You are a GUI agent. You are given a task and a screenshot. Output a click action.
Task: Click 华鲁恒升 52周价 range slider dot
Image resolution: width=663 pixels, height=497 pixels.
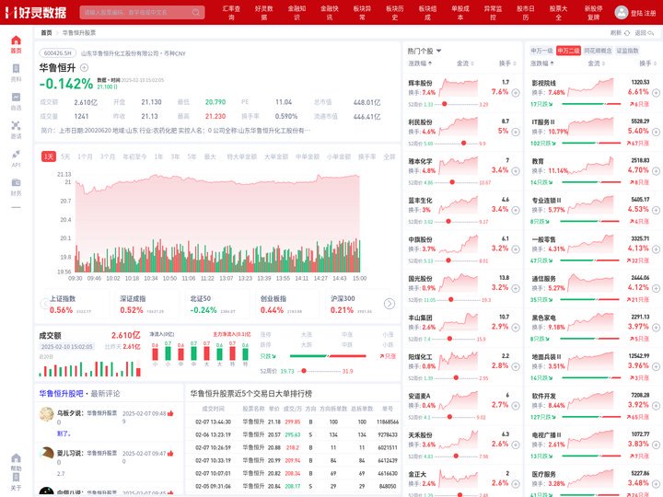304,371
